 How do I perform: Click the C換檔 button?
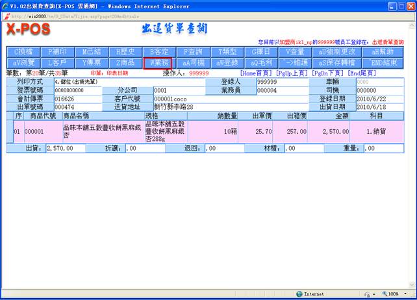[23, 51]
